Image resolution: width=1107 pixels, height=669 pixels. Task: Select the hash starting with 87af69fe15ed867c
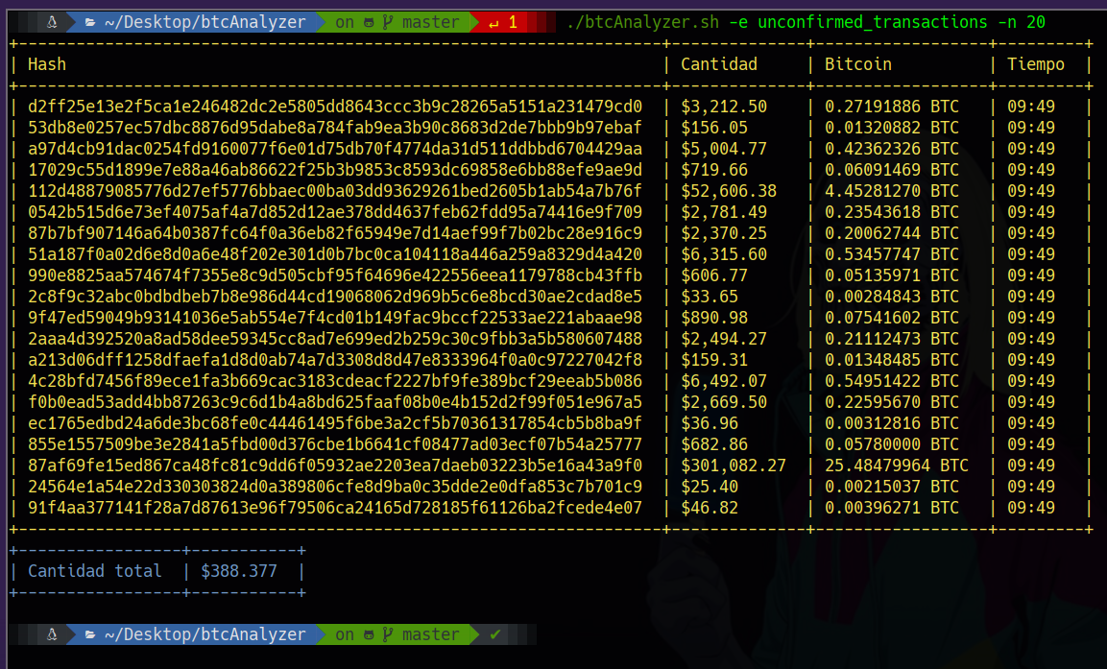tap(335, 466)
